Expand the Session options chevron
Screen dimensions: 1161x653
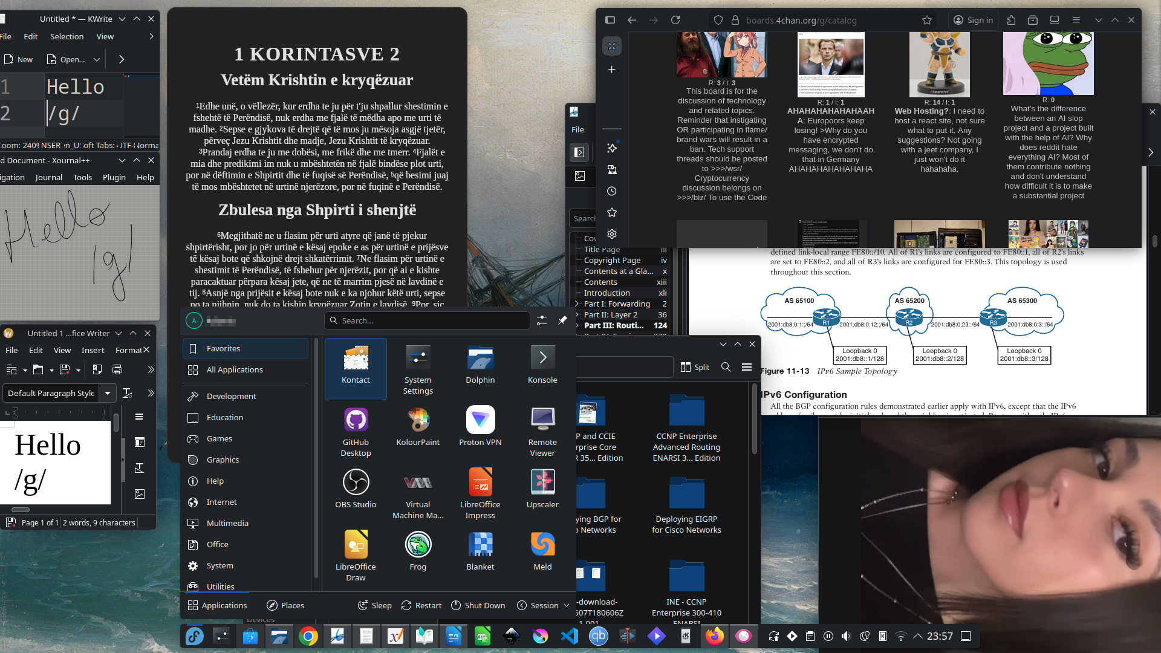coord(567,605)
